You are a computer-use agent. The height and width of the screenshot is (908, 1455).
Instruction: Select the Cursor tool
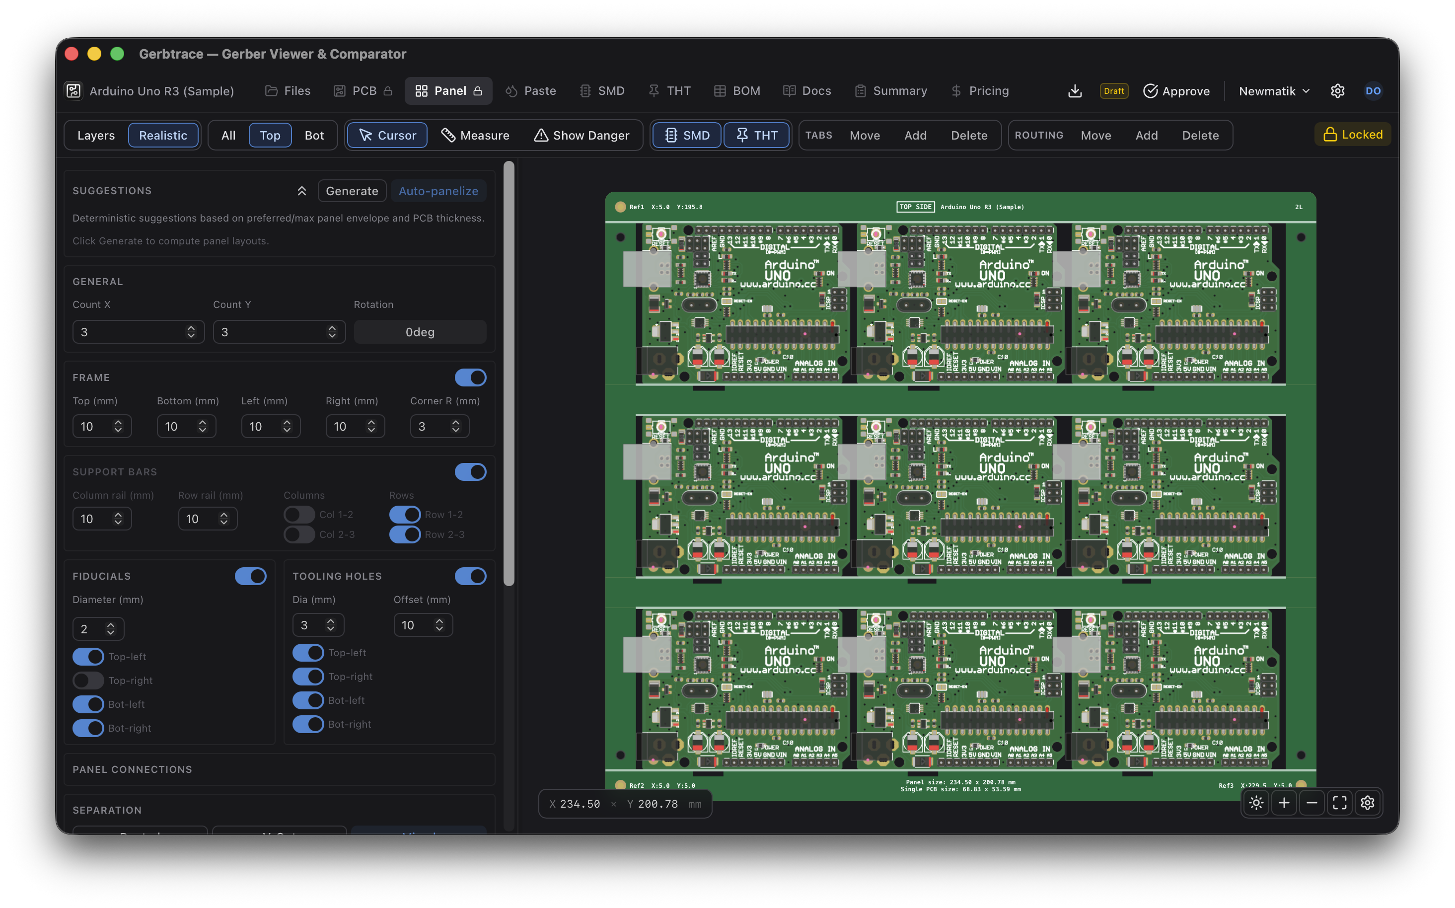(x=387, y=135)
